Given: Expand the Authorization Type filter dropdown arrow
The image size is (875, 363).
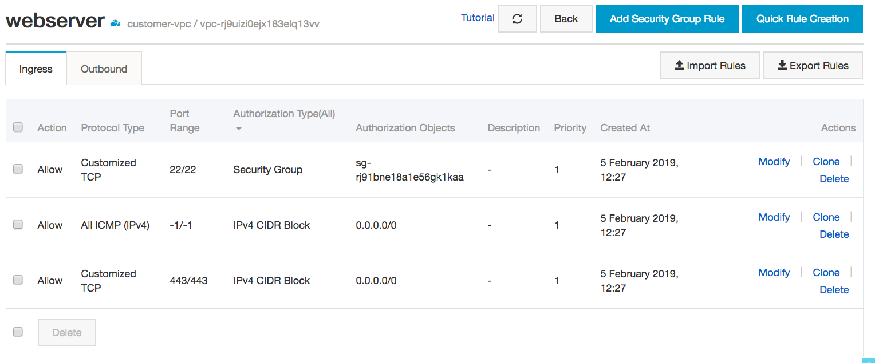Looking at the screenshot, I should (239, 129).
